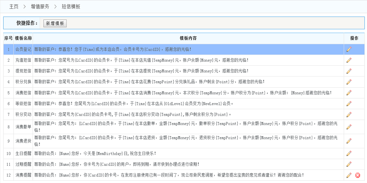
Task: Edit the 消费撤单 template
Action: 349,127
